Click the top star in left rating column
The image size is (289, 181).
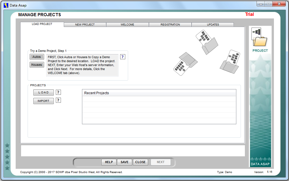(7, 146)
